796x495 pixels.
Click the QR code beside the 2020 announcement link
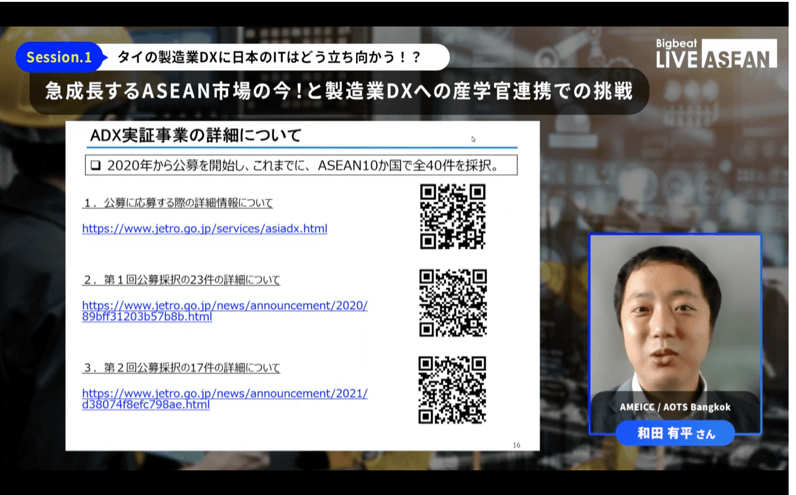pyautogui.click(x=453, y=303)
